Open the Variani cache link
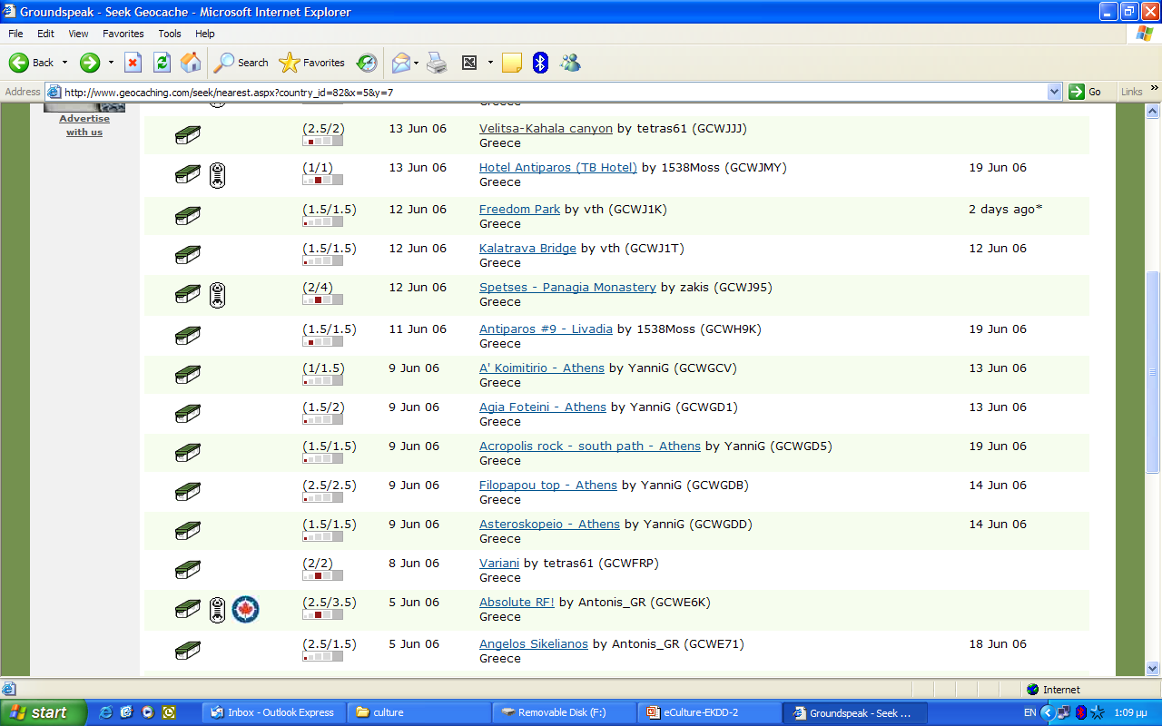Viewport: 1162px width, 726px height. pos(499,563)
